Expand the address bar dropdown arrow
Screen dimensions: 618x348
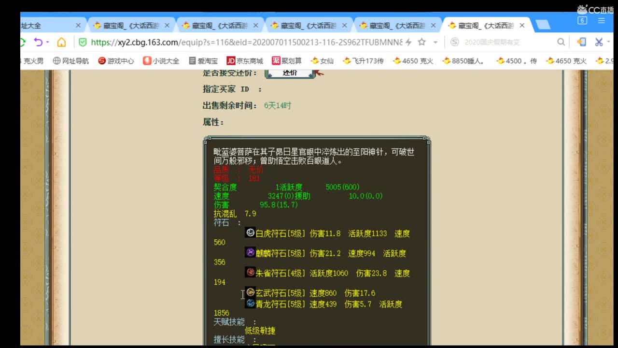point(435,42)
